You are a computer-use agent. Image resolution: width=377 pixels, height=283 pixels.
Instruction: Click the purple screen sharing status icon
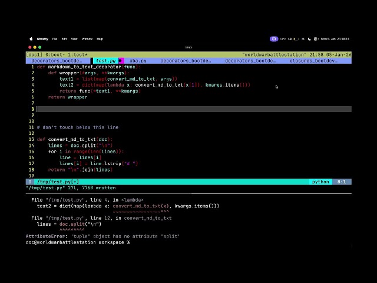(274, 39)
